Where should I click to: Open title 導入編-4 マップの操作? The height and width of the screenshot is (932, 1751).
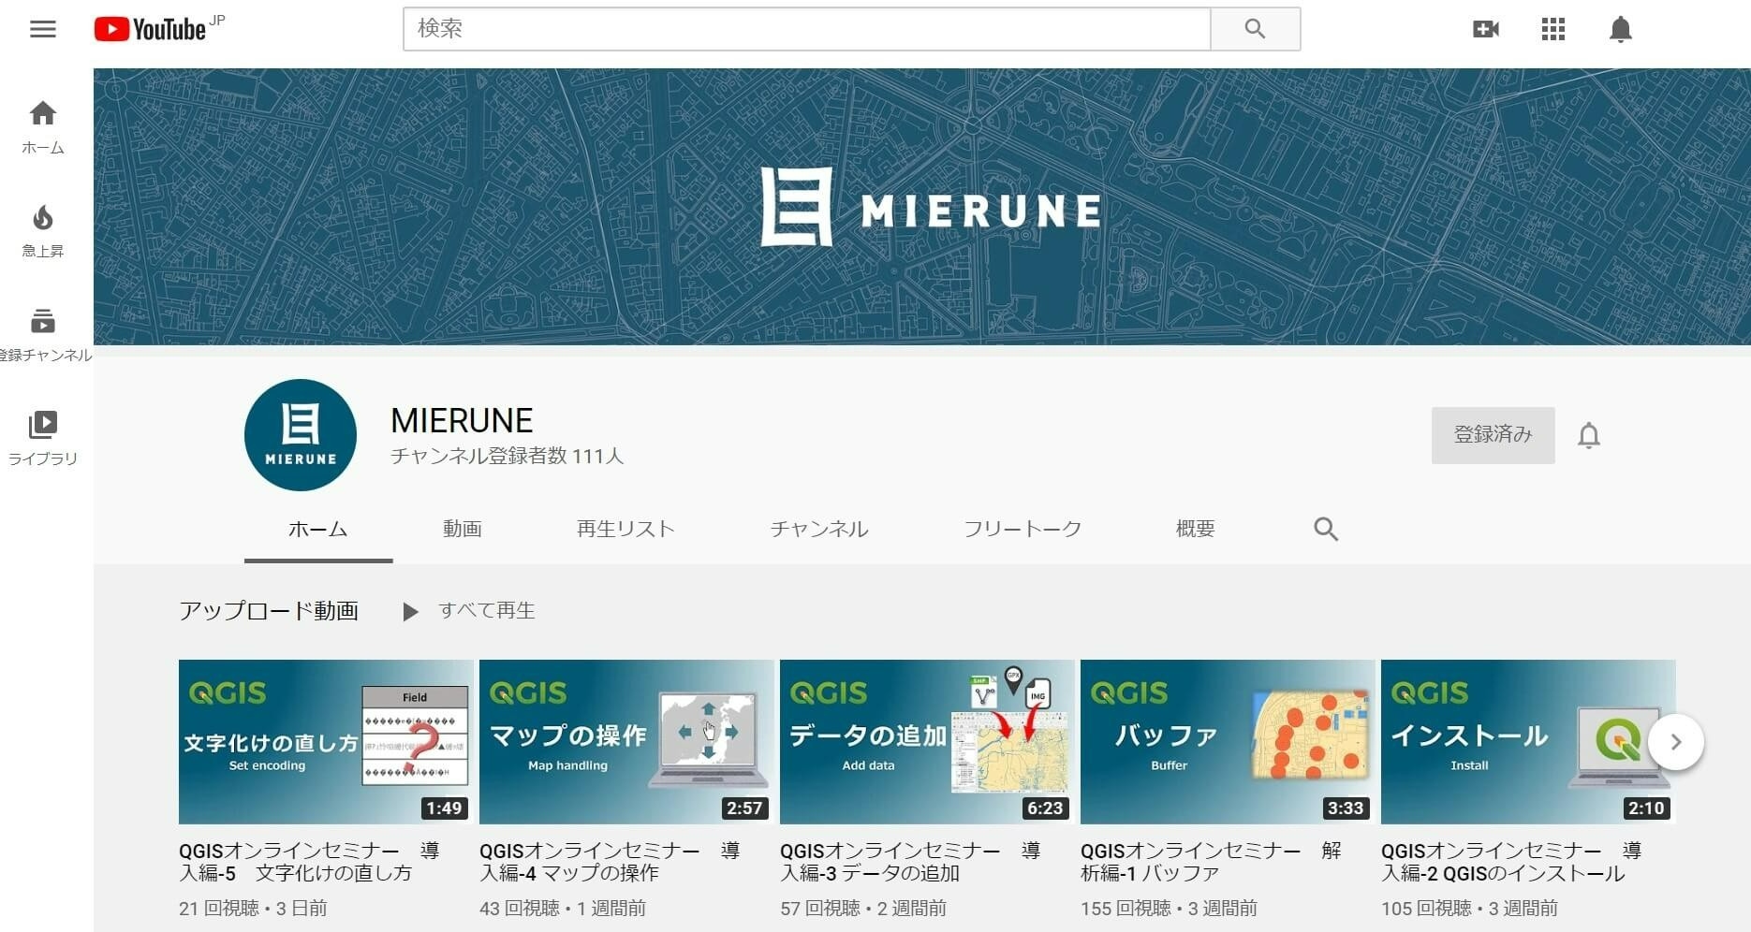click(x=610, y=862)
